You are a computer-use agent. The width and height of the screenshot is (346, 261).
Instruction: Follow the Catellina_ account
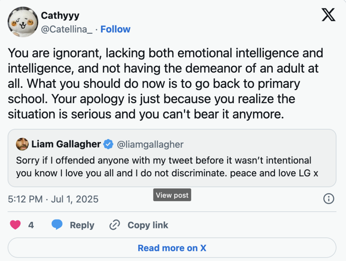pos(115,29)
